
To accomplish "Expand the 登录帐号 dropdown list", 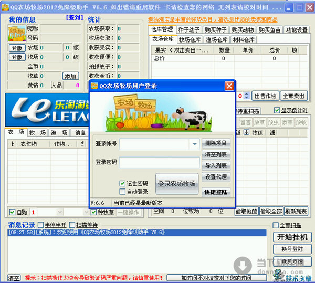I will [x=195, y=144].
